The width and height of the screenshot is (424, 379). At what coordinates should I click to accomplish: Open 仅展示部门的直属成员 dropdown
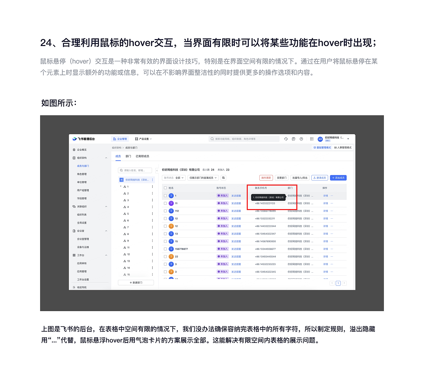tap(203, 178)
